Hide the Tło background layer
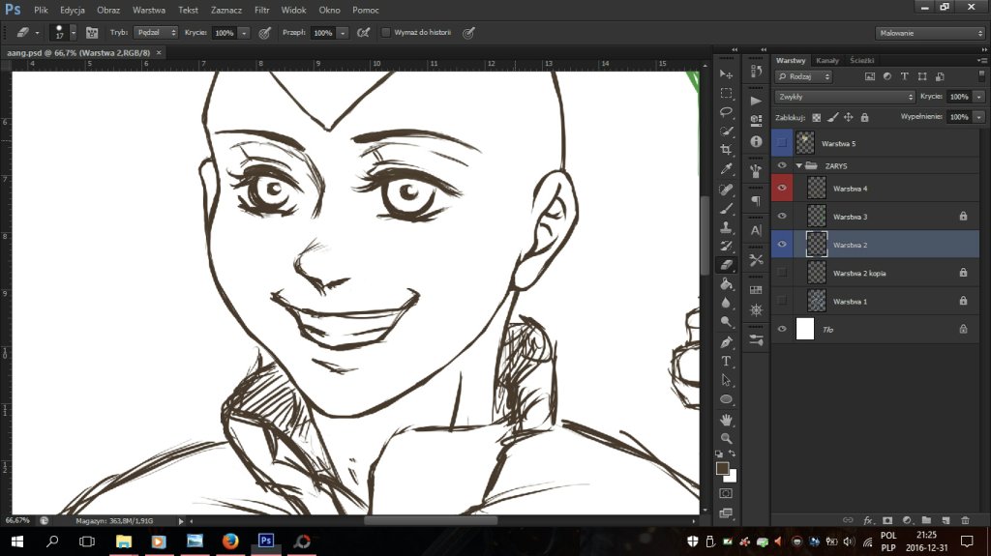 coord(782,329)
